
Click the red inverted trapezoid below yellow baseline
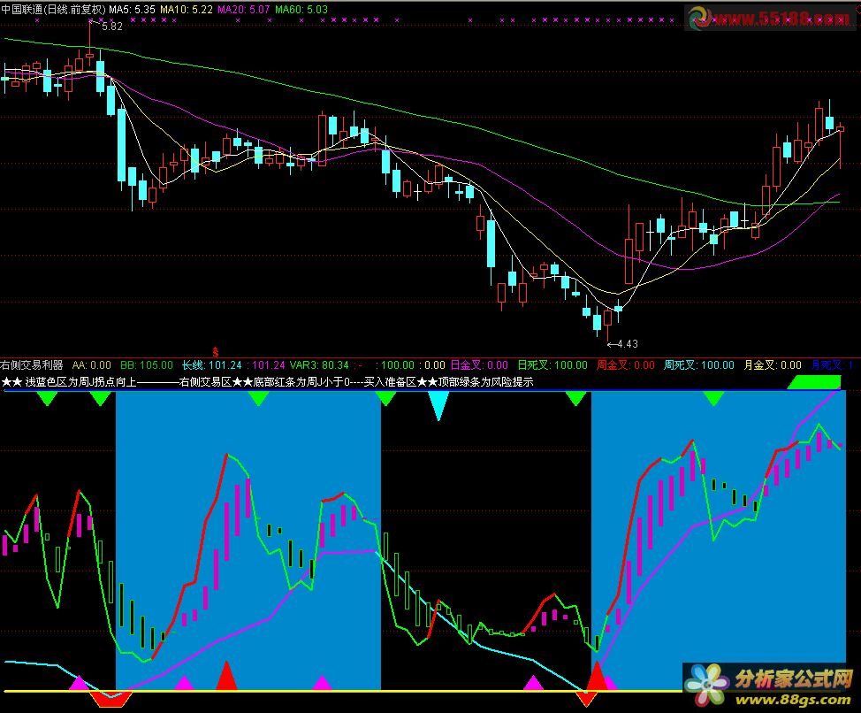[110, 699]
